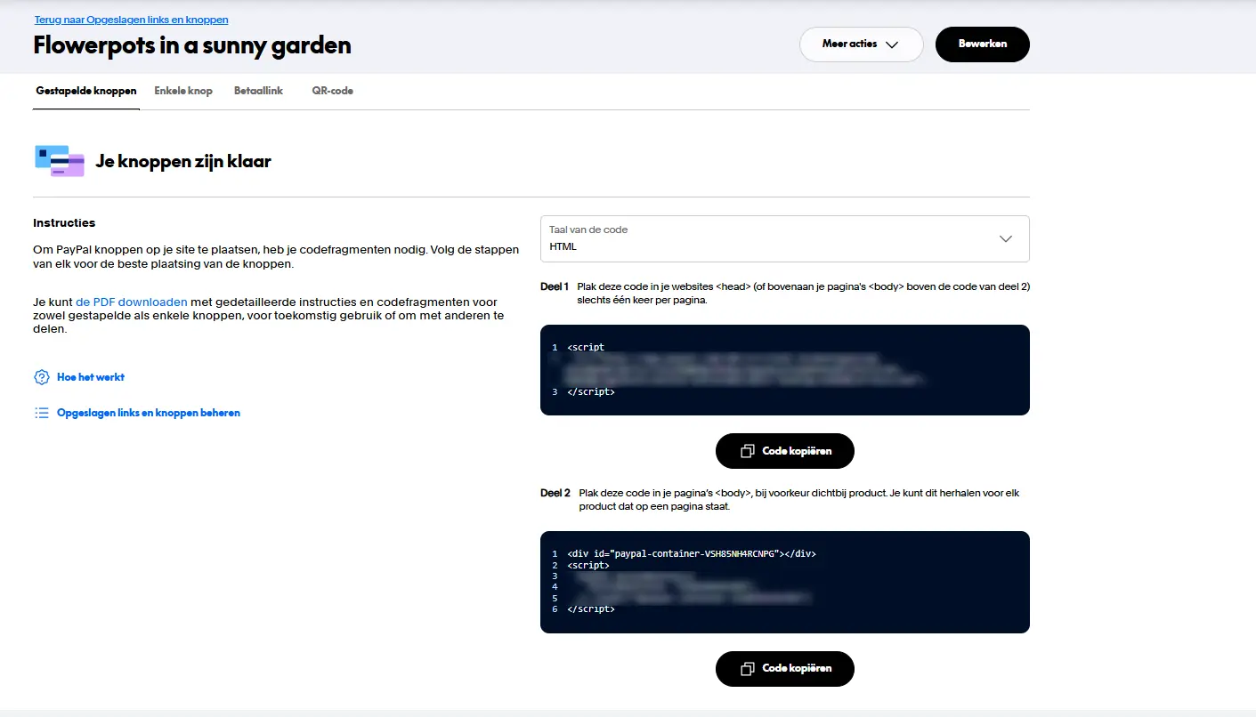Open the Meer acties menu
Viewport: 1256px width, 717px height.
click(x=860, y=44)
